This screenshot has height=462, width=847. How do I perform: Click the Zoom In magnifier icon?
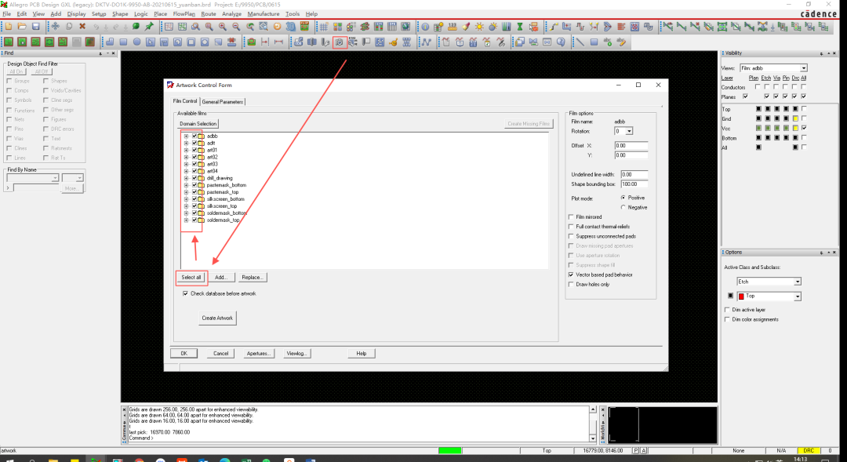tap(223, 26)
